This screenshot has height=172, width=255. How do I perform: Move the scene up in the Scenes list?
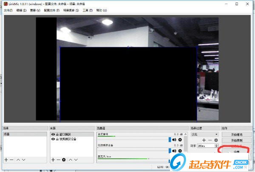(18, 160)
